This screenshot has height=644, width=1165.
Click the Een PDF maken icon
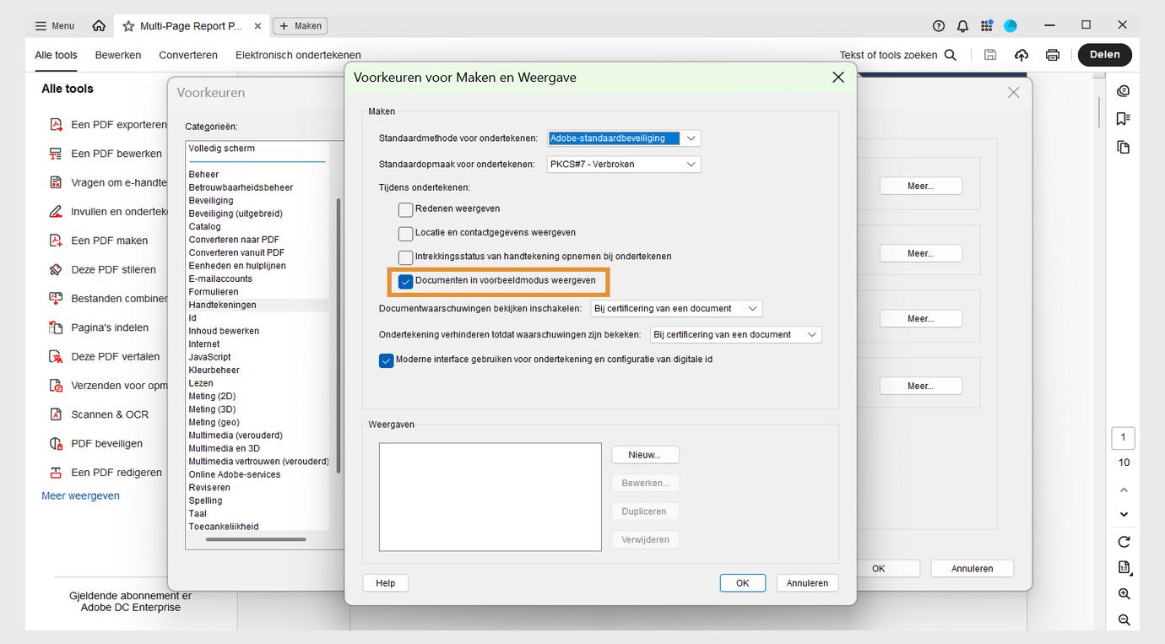click(56, 241)
